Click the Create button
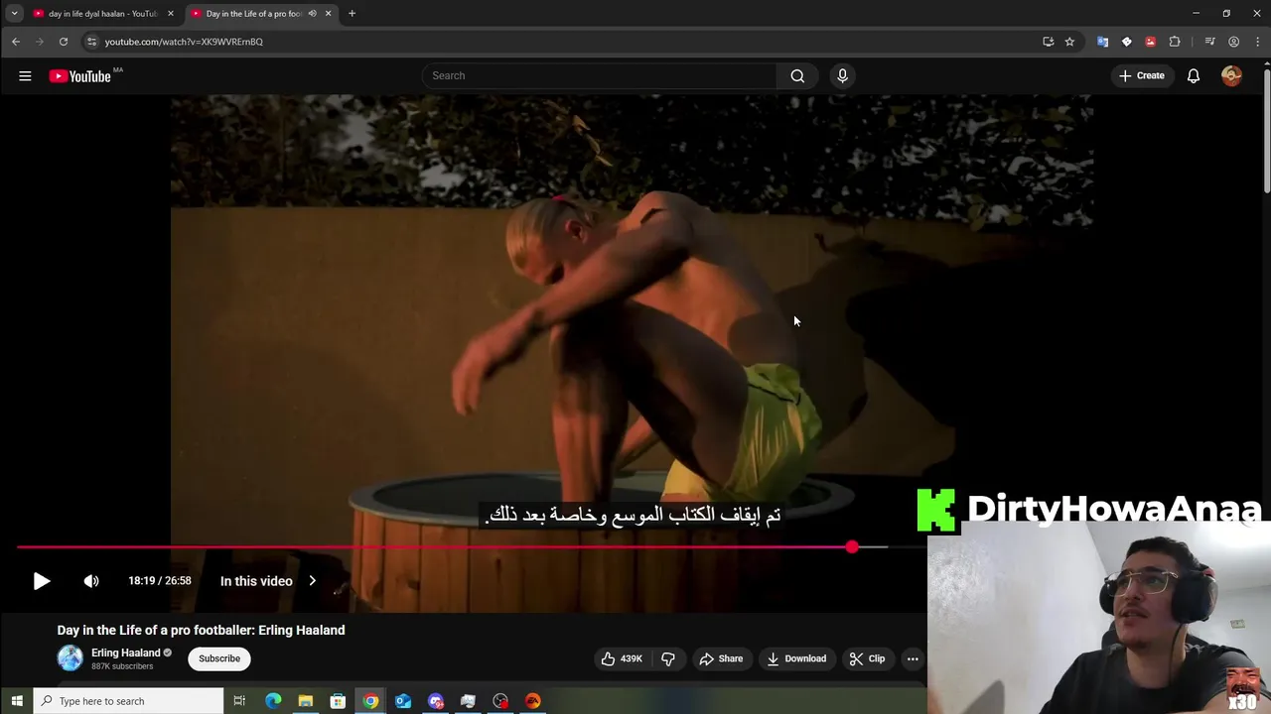The image size is (1271, 714). point(1141,75)
